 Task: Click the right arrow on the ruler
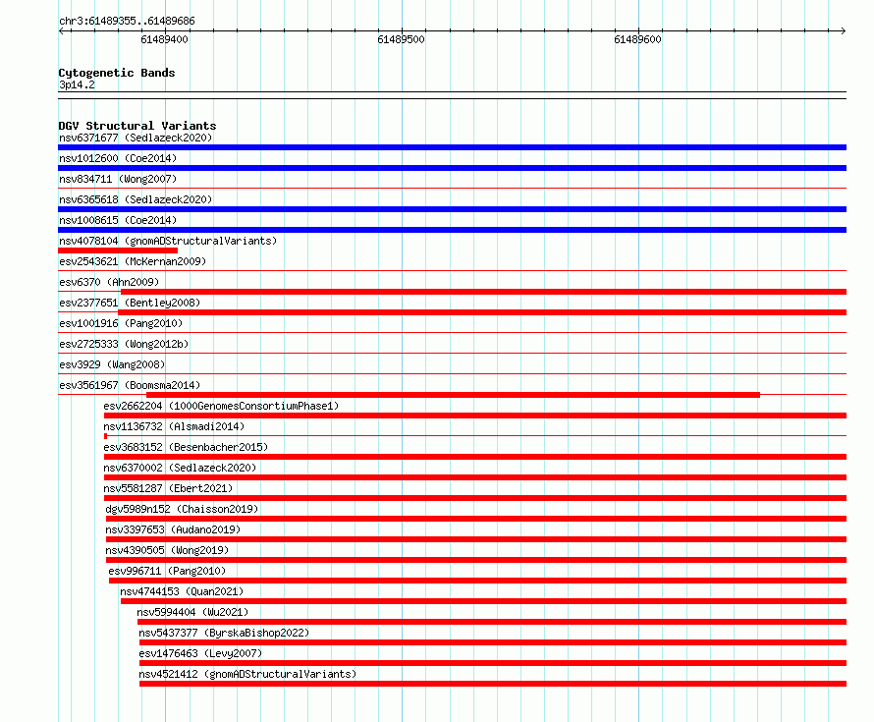(x=843, y=30)
